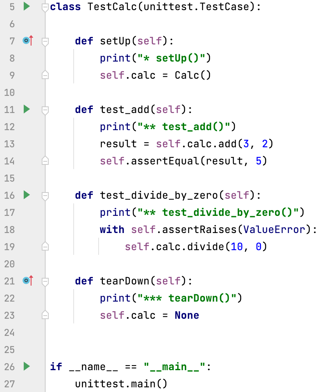Click divide call on line 19
This screenshot has width=318, height=392.
pyautogui.click(x=205, y=247)
